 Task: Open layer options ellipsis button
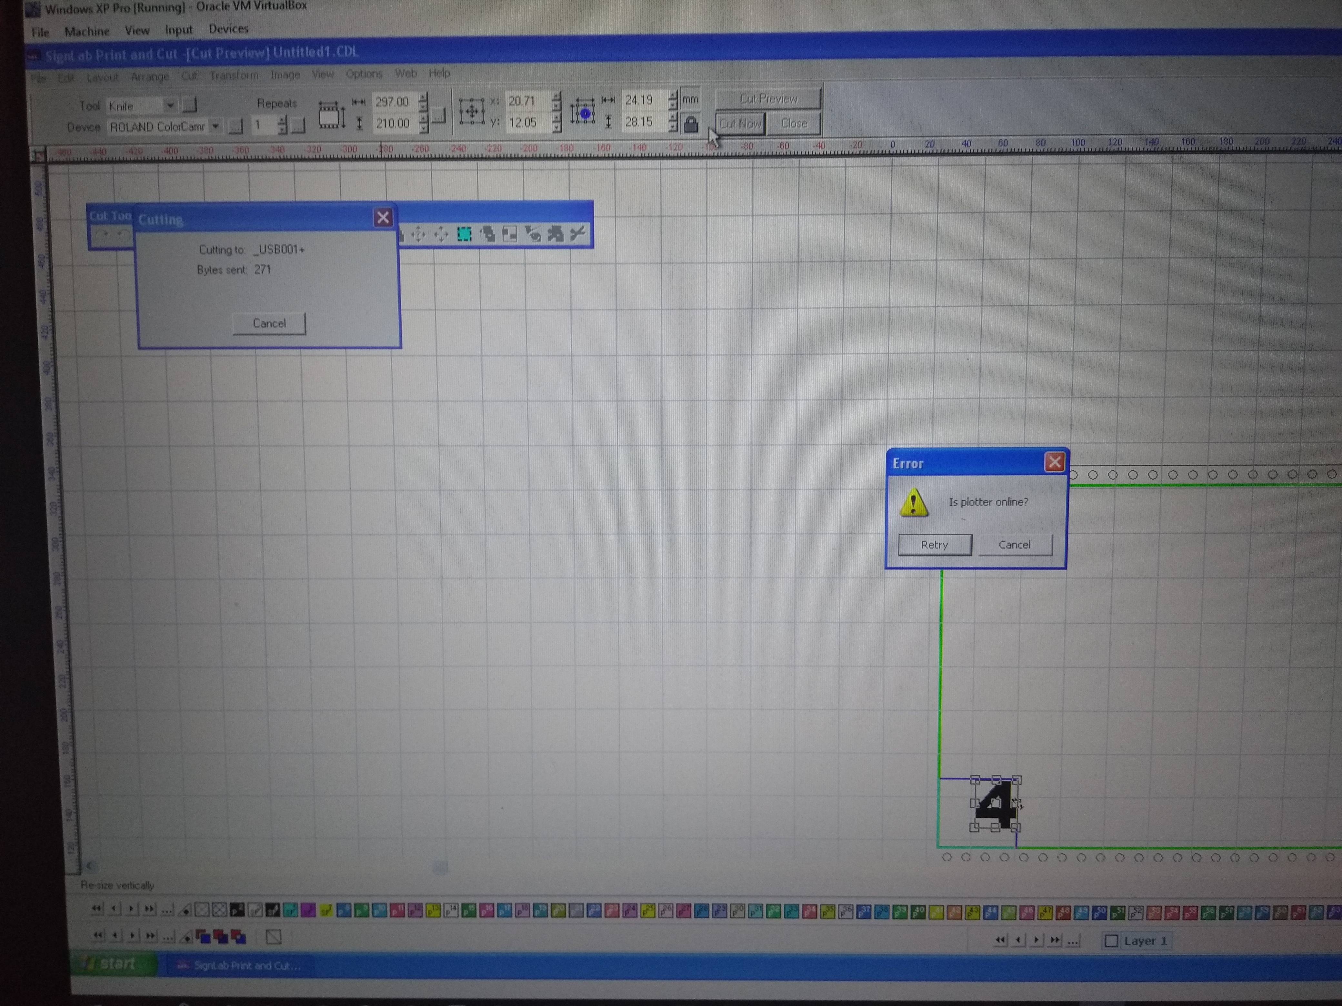coord(1073,941)
